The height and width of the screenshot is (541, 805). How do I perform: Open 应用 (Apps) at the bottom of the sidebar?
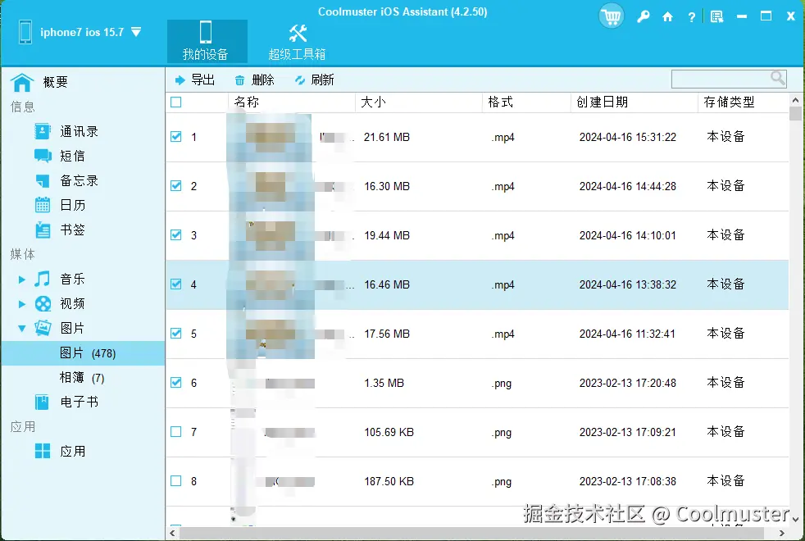[x=72, y=450]
